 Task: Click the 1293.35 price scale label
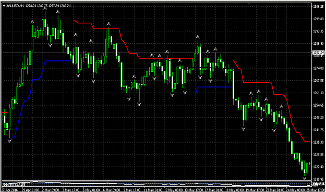coord(318,31)
